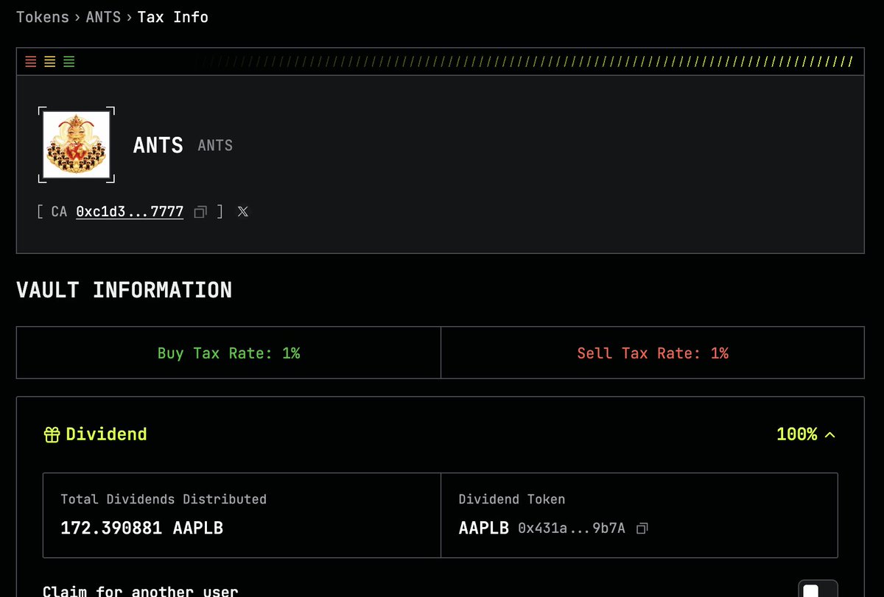The height and width of the screenshot is (597, 884).
Task: Click the green lines icon in panel header
Action: 69,62
